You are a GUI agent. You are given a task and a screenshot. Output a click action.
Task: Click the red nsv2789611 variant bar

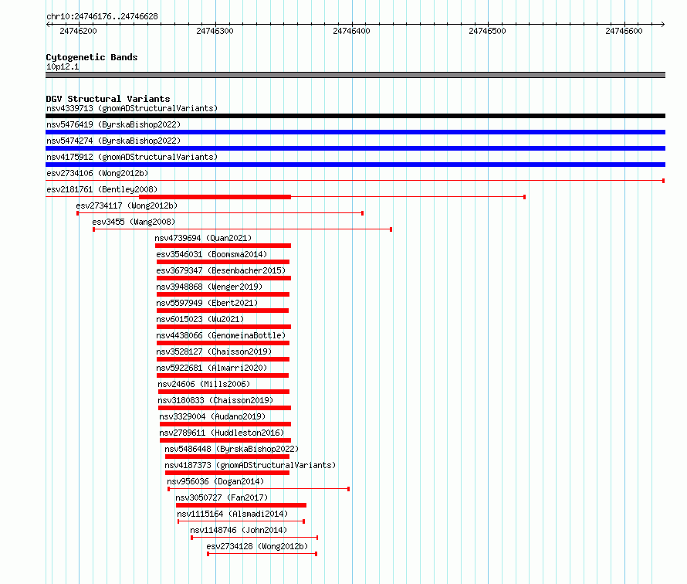[225, 440]
